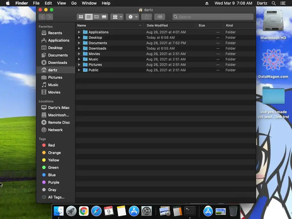Image resolution: width=292 pixels, height=219 pixels.
Task: Open Notification Center in menu bar
Action: [x=283, y=3]
